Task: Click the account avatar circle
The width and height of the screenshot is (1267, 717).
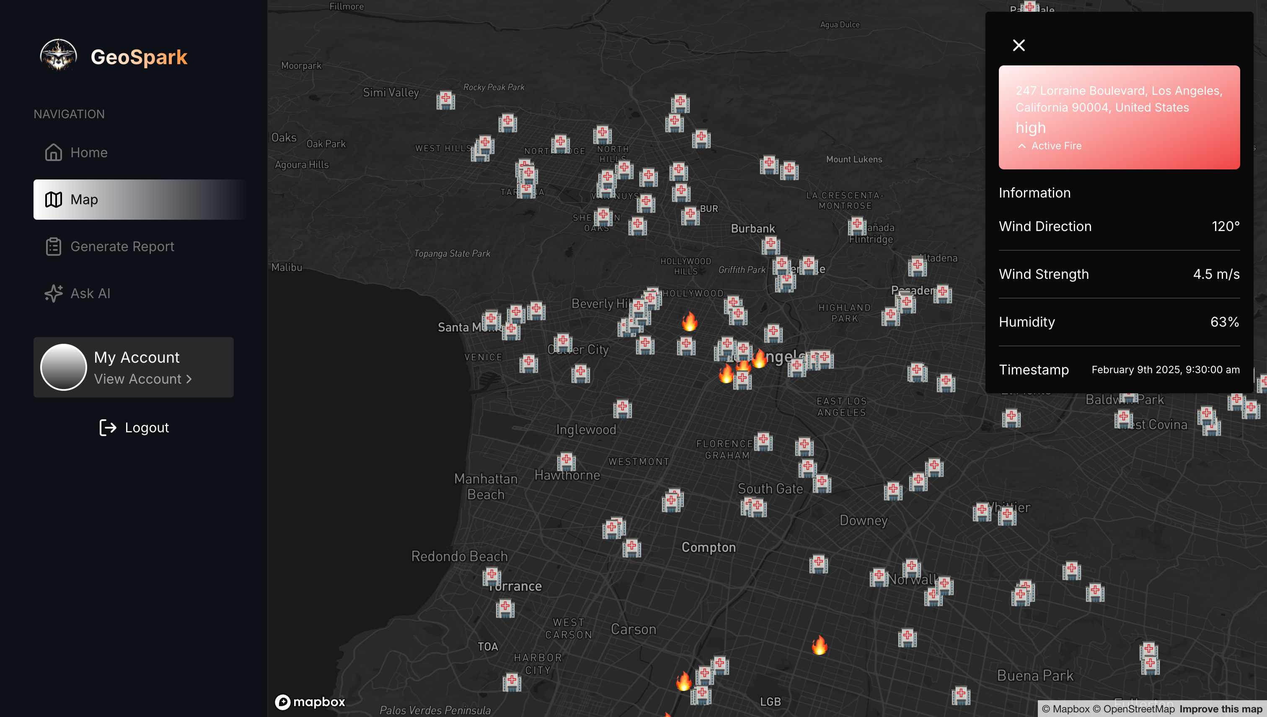Action: click(63, 367)
